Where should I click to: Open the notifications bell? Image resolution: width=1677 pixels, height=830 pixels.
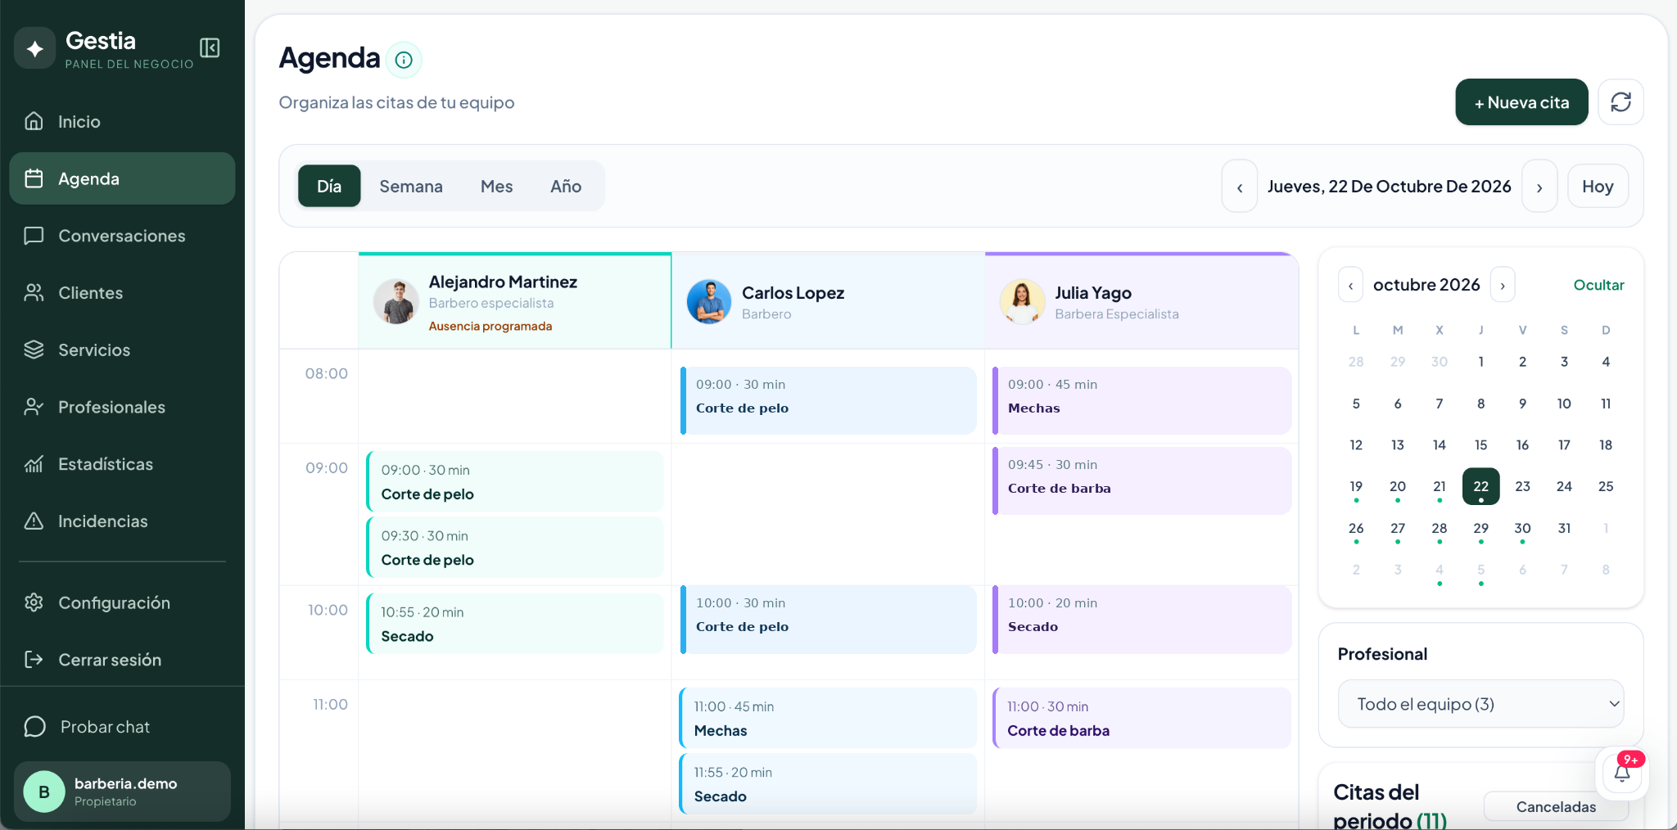tap(1622, 774)
